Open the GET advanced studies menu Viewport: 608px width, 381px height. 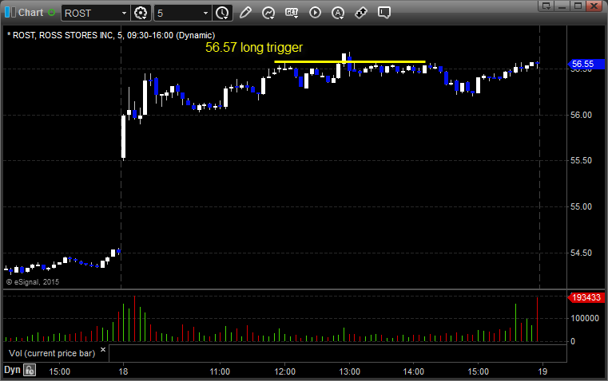[x=292, y=13]
